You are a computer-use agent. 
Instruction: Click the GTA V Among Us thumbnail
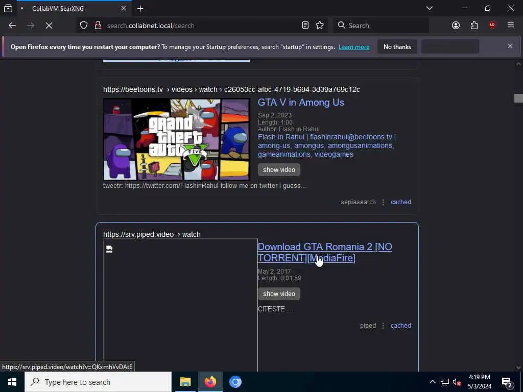(x=176, y=139)
